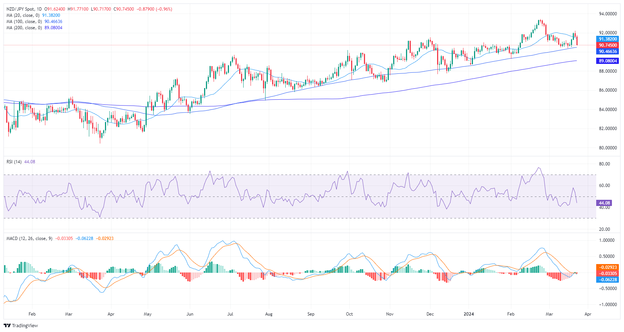
Task: Click the 44.08 RSI value tag
Action: [x=604, y=203]
